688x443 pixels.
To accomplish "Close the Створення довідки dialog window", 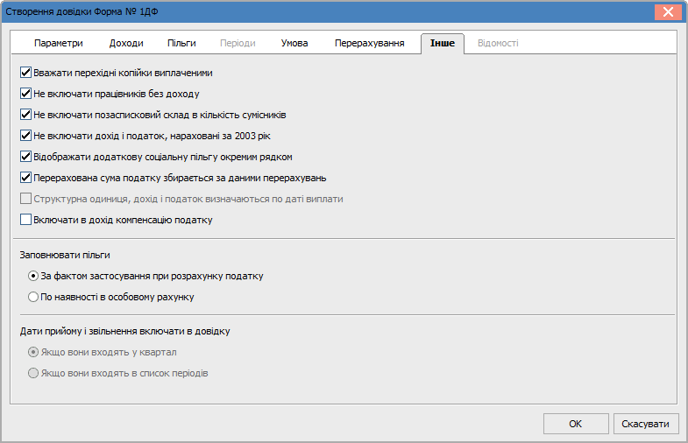I will pyautogui.click(x=668, y=12).
